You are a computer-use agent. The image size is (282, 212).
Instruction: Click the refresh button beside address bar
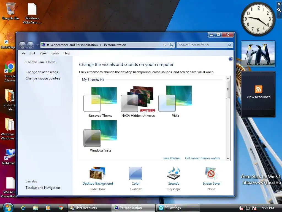coord(171,45)
